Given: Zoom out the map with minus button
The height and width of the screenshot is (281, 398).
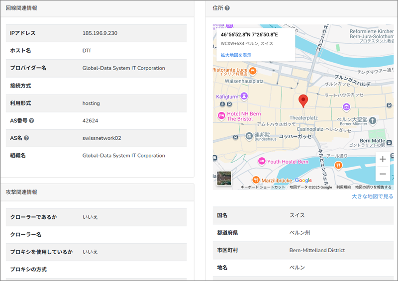Looking at the screenshot, I should [383, 174].
